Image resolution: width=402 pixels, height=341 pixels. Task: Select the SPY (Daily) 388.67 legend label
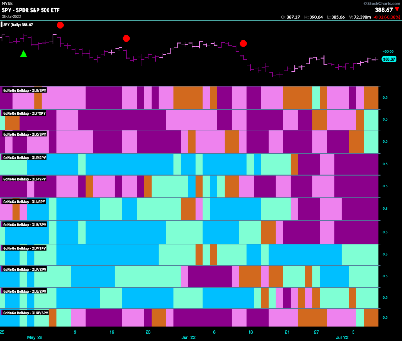pos(18,25)
